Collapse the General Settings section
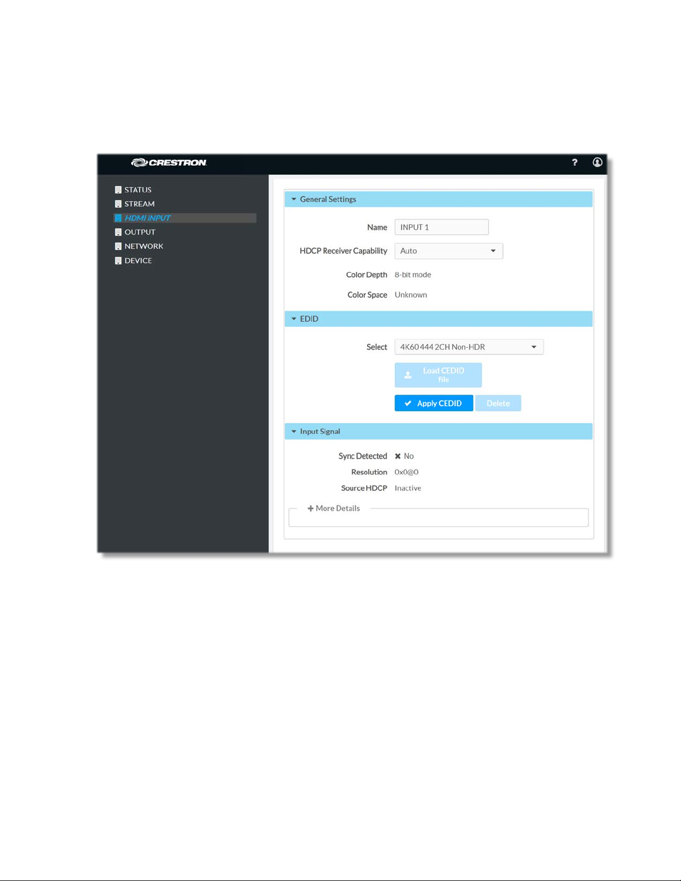Screen dimensions: 681x881 pyautogui.click(x=438, y=199)
